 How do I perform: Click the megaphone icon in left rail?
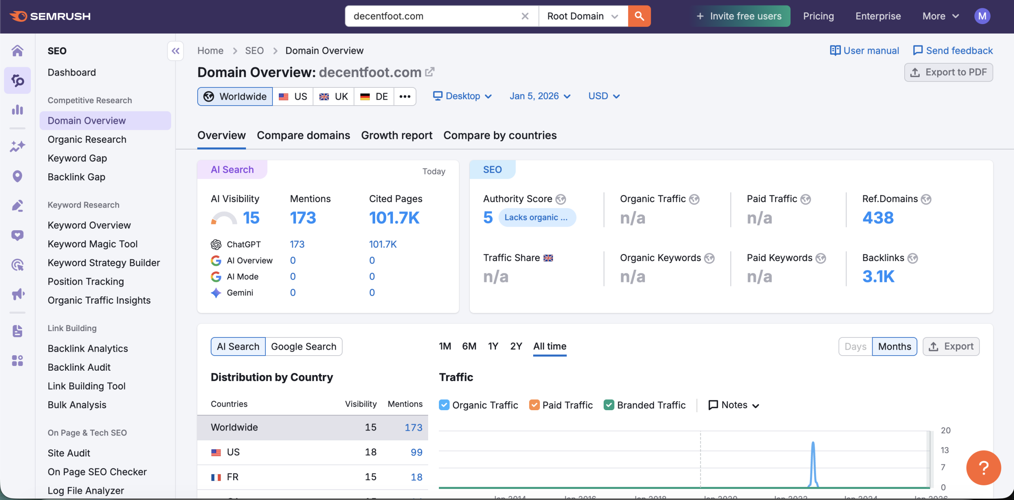point(17,294)
